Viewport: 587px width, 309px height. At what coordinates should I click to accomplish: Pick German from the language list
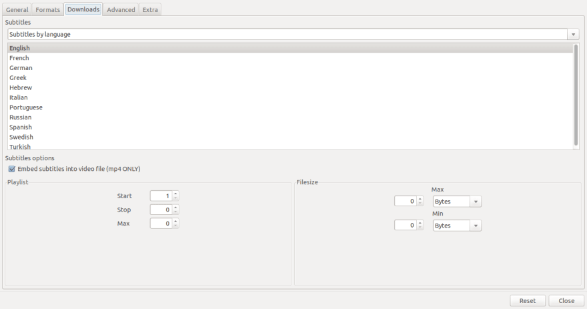tap(290, 68)
